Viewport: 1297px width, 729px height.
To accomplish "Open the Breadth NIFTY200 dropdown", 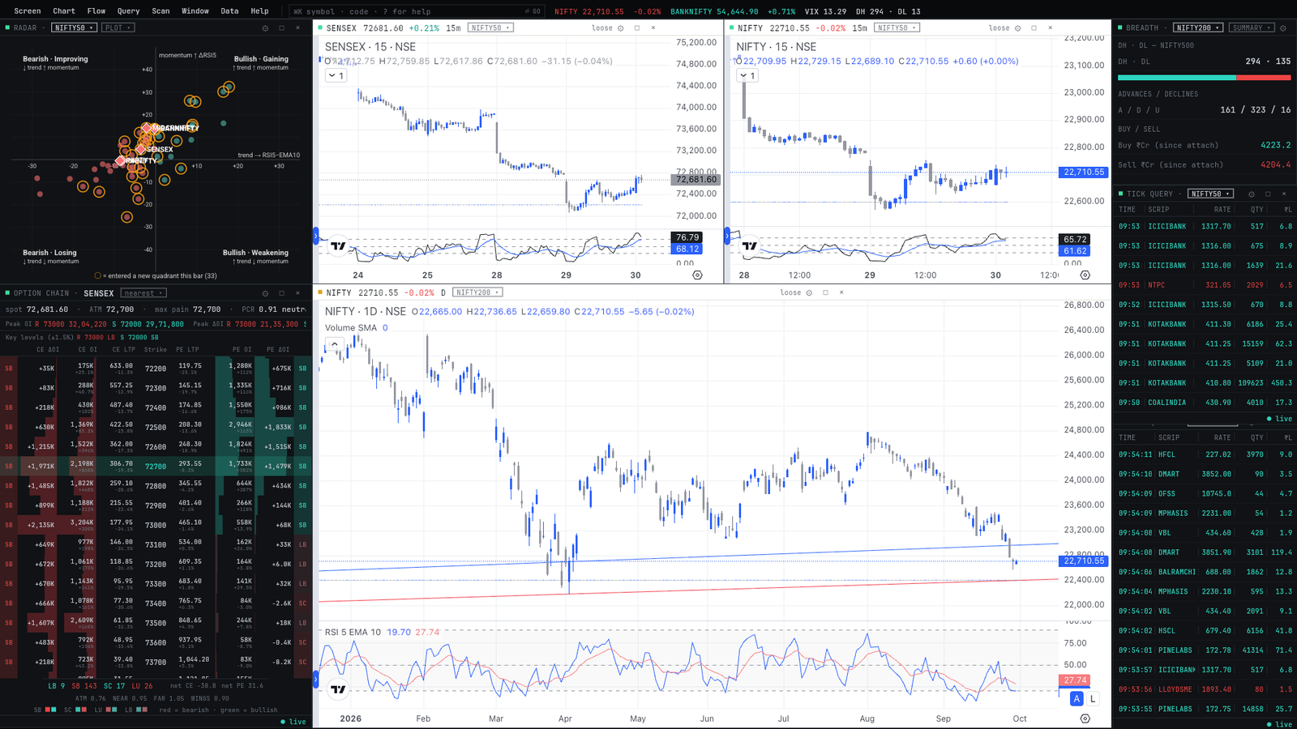I will click(x=1198, y=28).
